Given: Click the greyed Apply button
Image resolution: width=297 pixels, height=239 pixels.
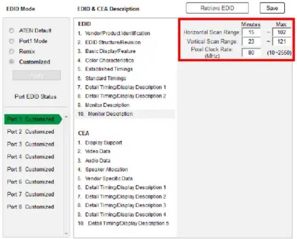Looking at the screenshot, I should 37,75.
